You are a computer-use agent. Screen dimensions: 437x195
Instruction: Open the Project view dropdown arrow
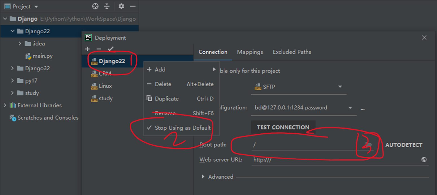[x=36, y=6]
